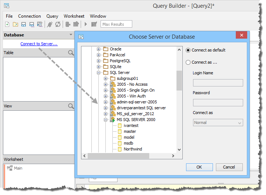Click the Cancel button

coord(229,167)
